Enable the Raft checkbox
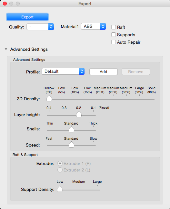The height and width of the screenshot is (209, 170). point(114,27)
